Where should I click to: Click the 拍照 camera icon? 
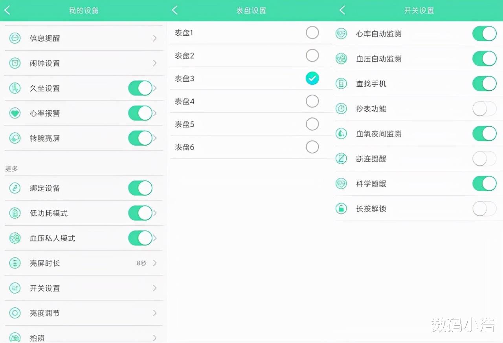pyautogui.click(x=15, y=338)
